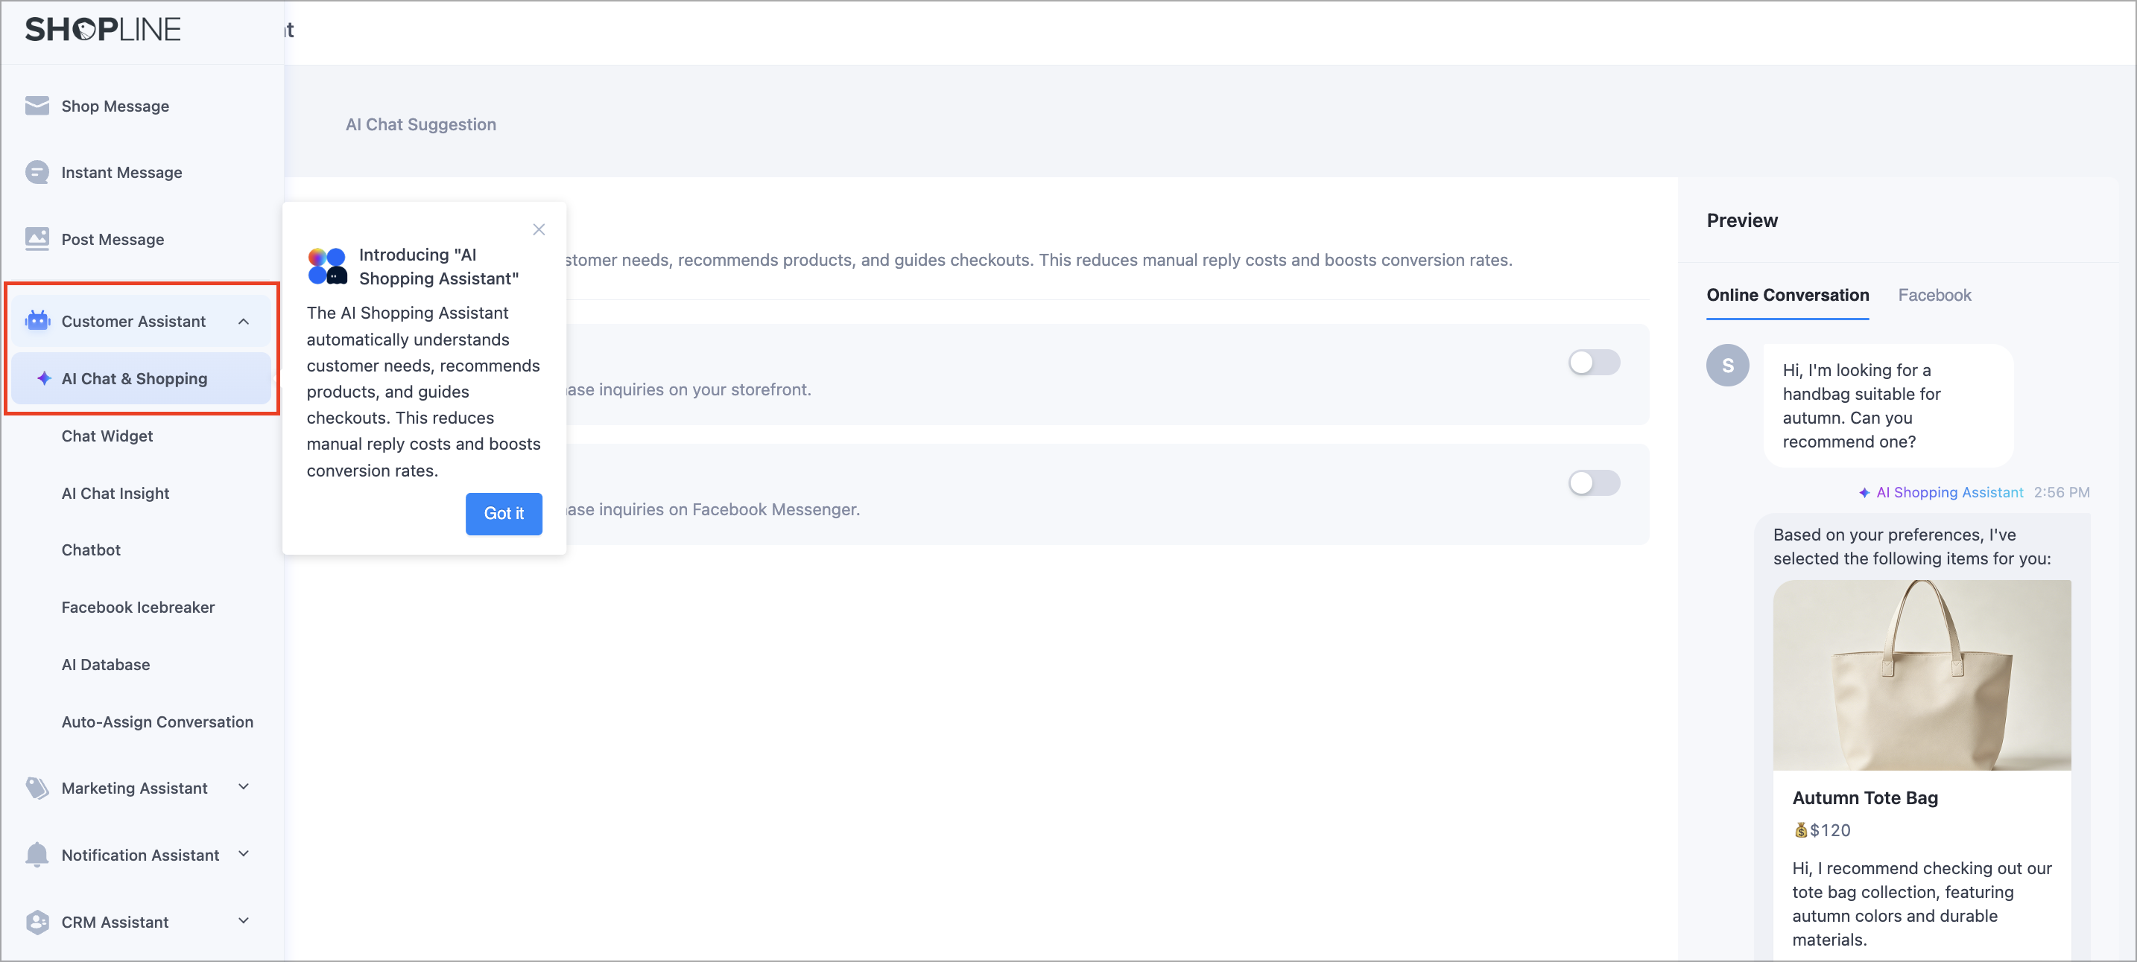Select AI Chat & Shopping menu item
This screenshot has height=962, width=2137.
[x=142, y=378]
